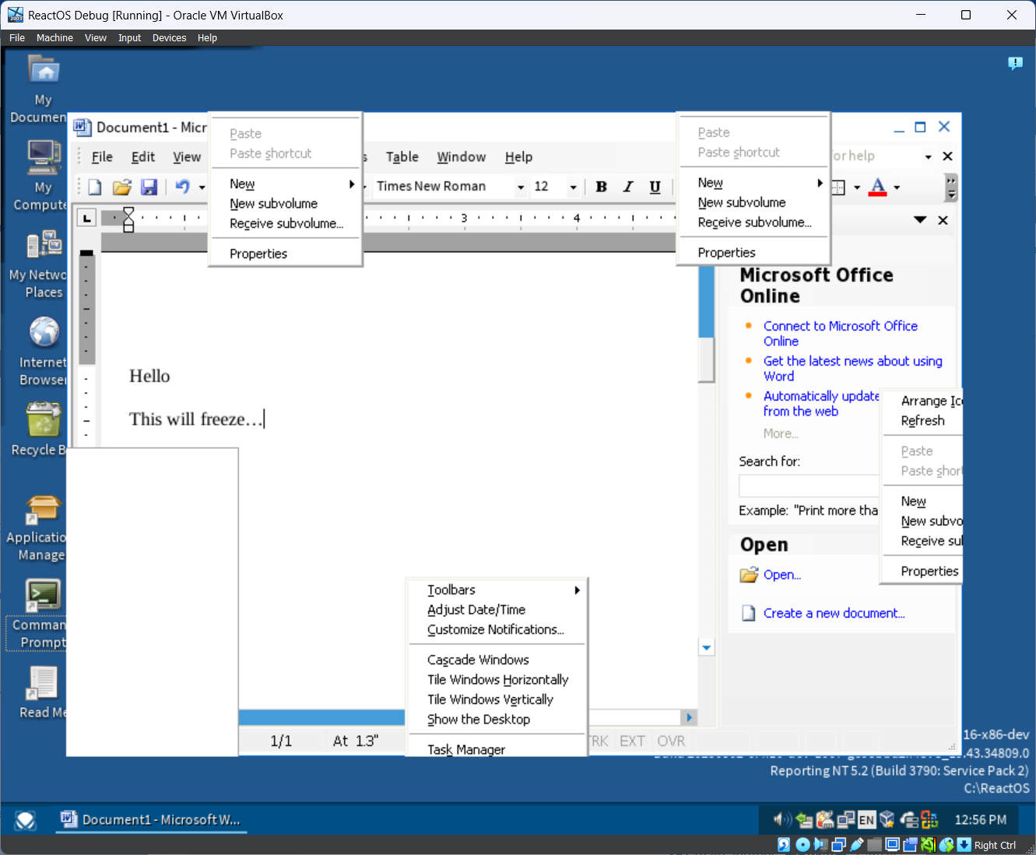Click the Applications Manager desktop icon

pos(37,528)
